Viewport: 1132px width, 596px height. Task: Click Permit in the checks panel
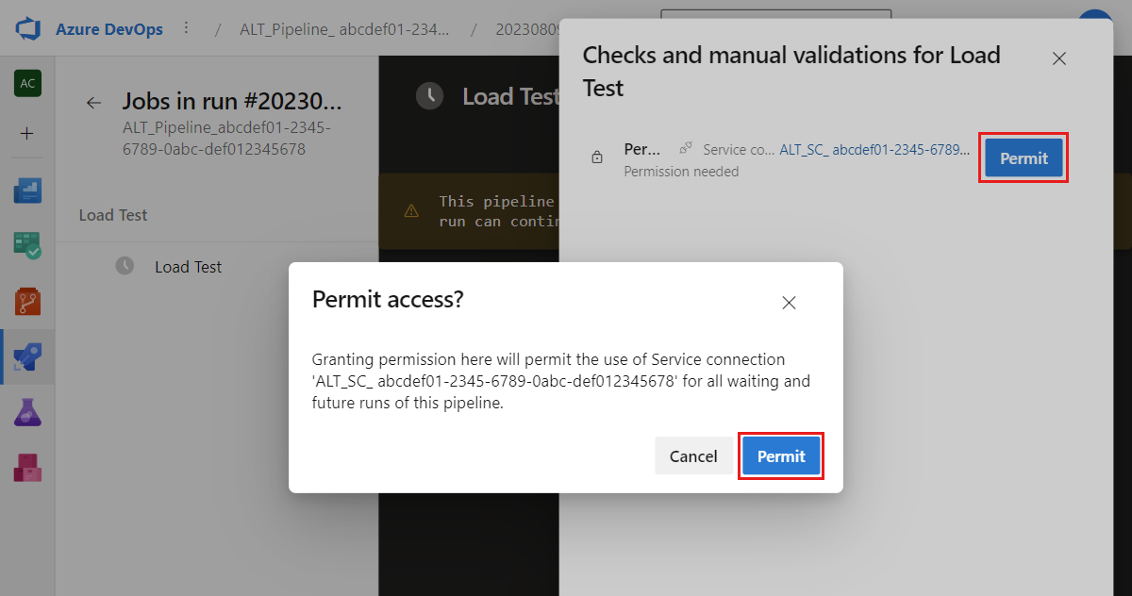pos(1024,158)
